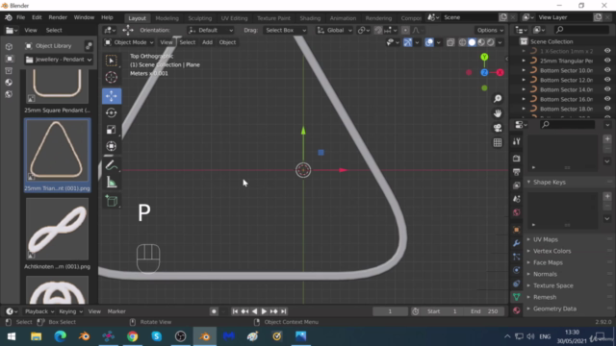Select the Move tool in the toolbar
The width and height of the screenshot is (616, 346).
pos(112,96)
